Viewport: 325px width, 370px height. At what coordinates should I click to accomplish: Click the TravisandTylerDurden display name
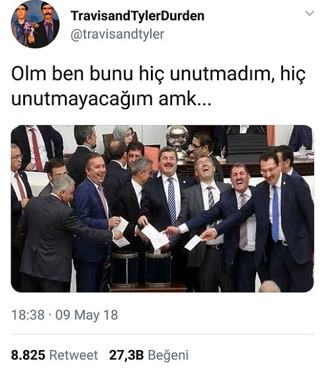pyautogui.click(x=138, y=17)
